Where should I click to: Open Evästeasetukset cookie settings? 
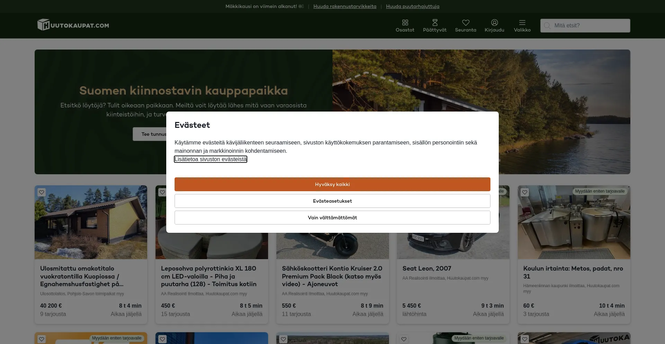pyautogui.click(x=332, y=201)
